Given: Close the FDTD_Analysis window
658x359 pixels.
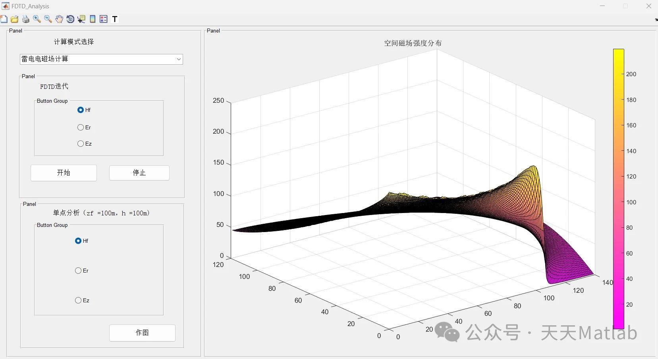Looking at the screenshot, I should tap(649, 6).
